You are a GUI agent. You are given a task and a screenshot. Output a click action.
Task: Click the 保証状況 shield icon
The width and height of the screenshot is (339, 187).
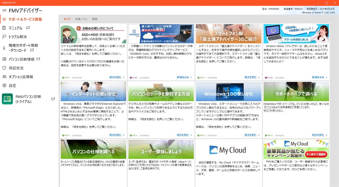[4, 68]
